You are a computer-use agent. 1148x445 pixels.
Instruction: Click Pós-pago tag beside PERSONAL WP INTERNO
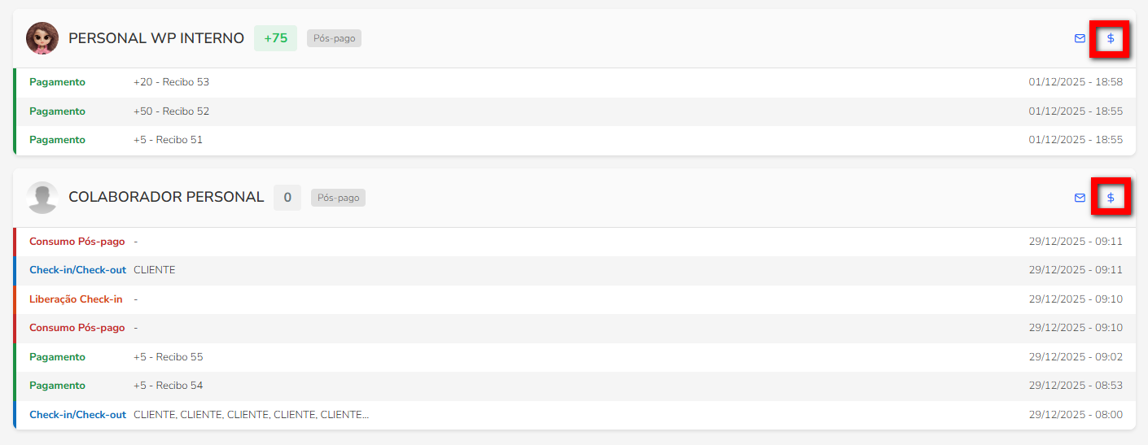pyautogui.click(x=334, y=38)
